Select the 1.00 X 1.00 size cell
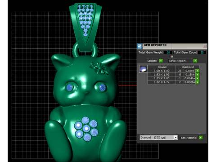 tap(162, 71)
